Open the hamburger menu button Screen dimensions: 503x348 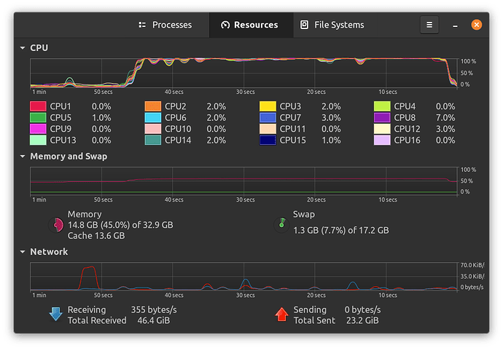[x=429, y=25]
